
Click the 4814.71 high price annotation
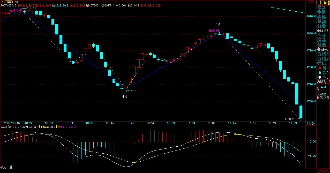coord(31,8)
